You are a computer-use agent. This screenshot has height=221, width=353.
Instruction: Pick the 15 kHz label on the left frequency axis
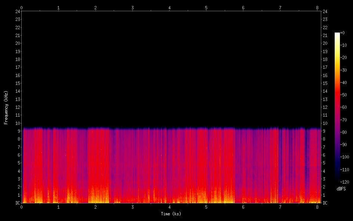coord(17,83)
